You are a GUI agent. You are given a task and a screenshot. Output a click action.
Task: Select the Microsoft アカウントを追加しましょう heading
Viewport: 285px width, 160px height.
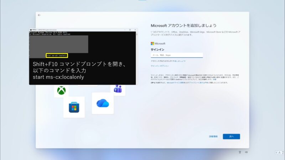pyautogui.click(x=183, y=26)
